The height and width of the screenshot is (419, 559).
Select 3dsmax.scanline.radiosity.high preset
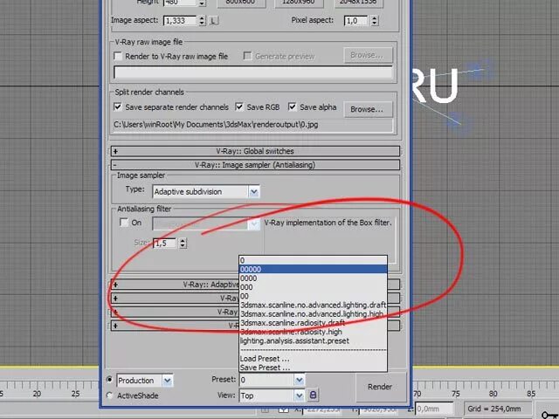(x=313, y=332)
